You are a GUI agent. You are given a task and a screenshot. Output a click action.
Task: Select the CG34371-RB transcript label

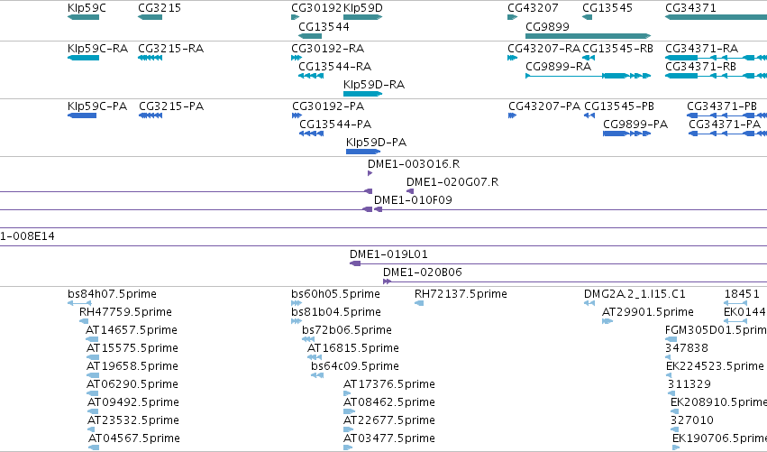701,66
